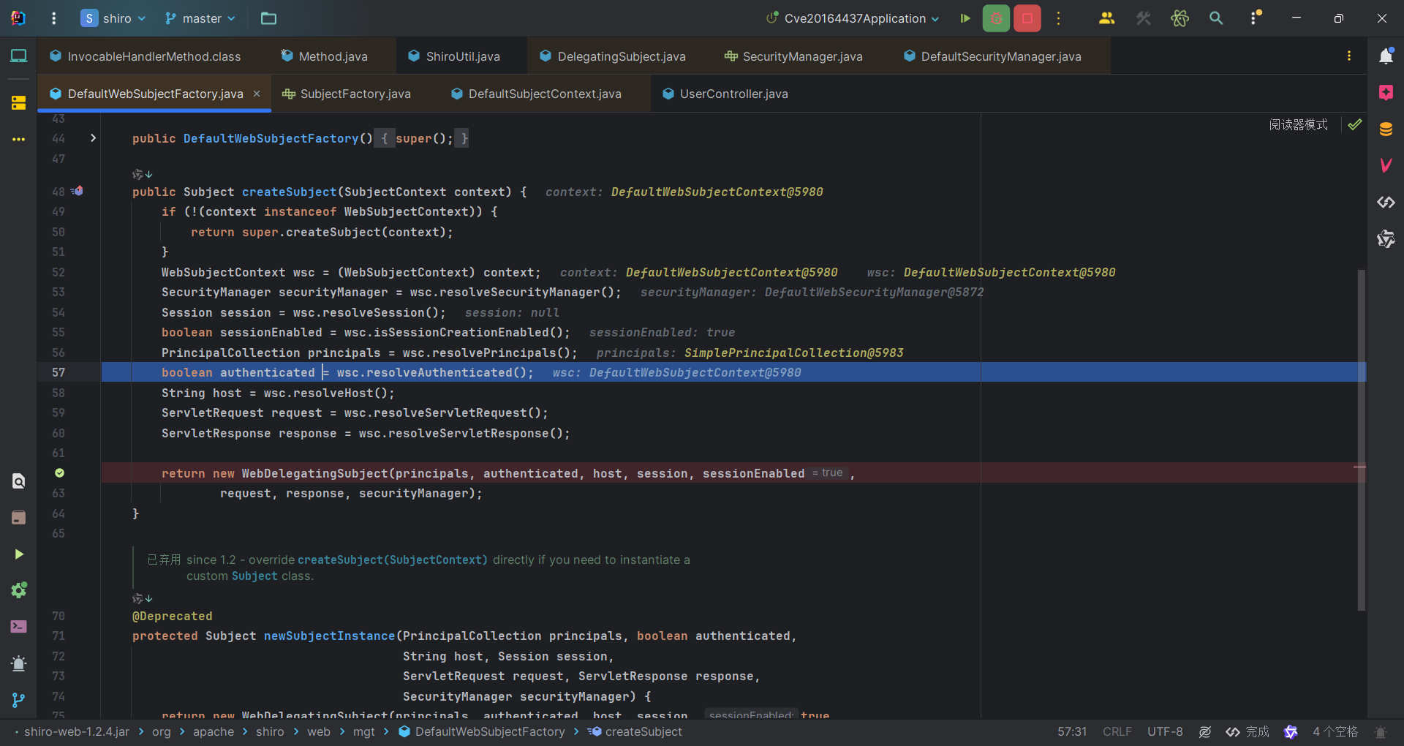Change UTF-8 file encoding
Image resolution: width=1404 pixels, height=746 pixels.
coord(1165,732)
